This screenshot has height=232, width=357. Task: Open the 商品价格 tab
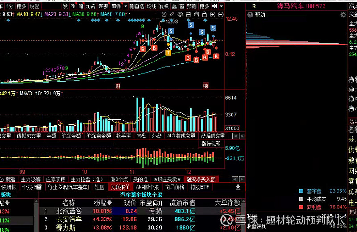pos(174,187)
